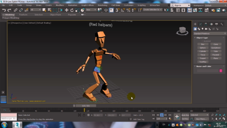Click the Mirror tool icon
The height and width of the screenshot is (128, 227).
click(x=166, y=10)
